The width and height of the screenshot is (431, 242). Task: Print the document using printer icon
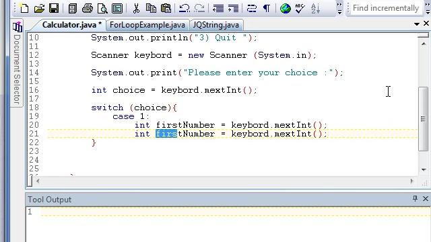point(88,9)
